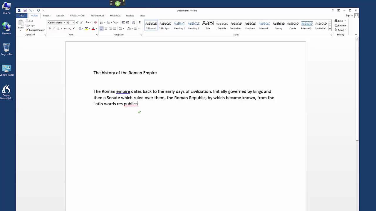Screen dimensions: 376x211
Task: Justify paragraph text
Action: point(115,28)
